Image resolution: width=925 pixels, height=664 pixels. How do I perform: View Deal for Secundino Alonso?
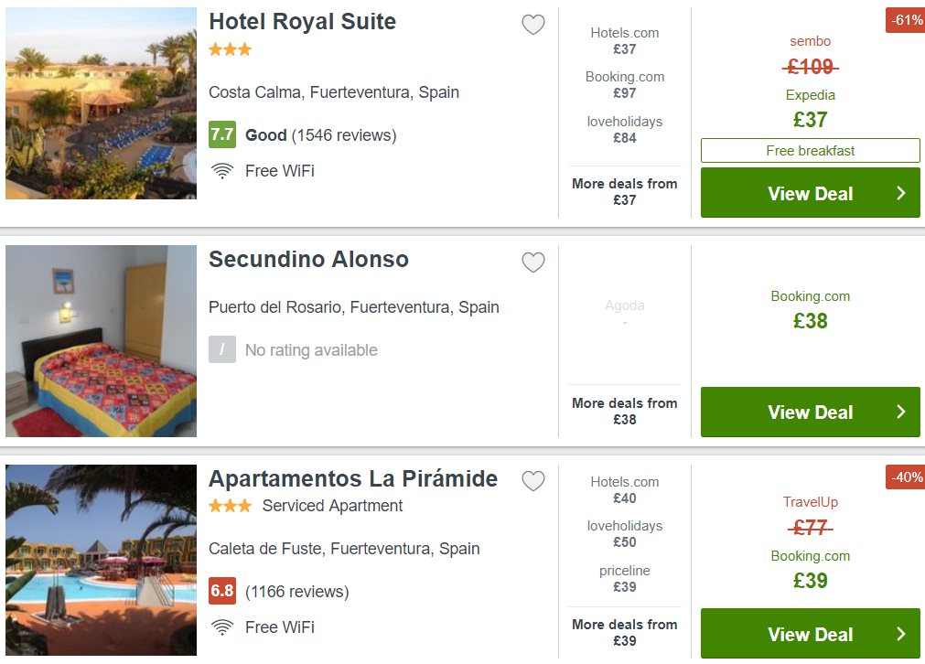[x=810, y=412]
